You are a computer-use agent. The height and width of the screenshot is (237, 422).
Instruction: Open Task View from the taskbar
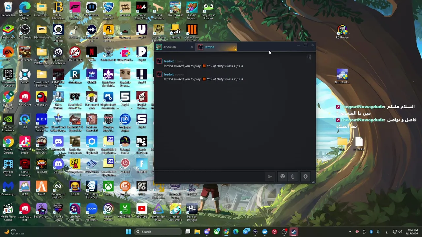coord(188,232)
